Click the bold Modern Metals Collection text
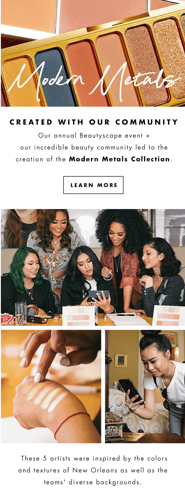This screenshot has height=497, width=185. tap(119, 159)
